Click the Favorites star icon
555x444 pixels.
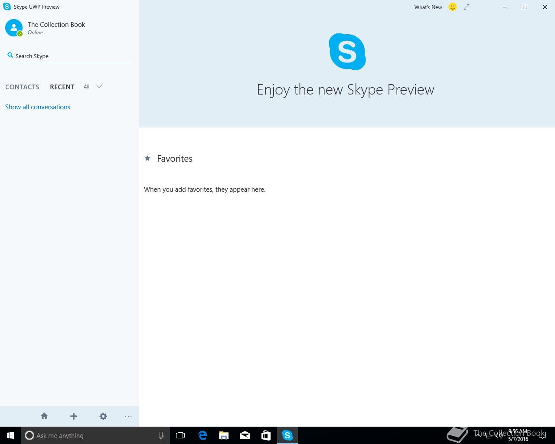pyautogui.click(x=147, y=158)
